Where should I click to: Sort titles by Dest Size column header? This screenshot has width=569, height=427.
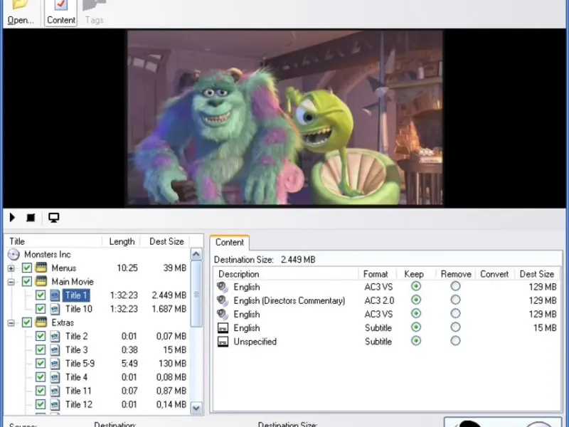(x=166, y=241)
